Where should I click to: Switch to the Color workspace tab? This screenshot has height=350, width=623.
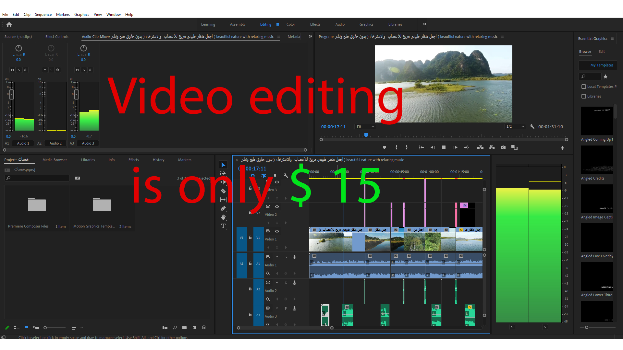[x=290, y=24]
